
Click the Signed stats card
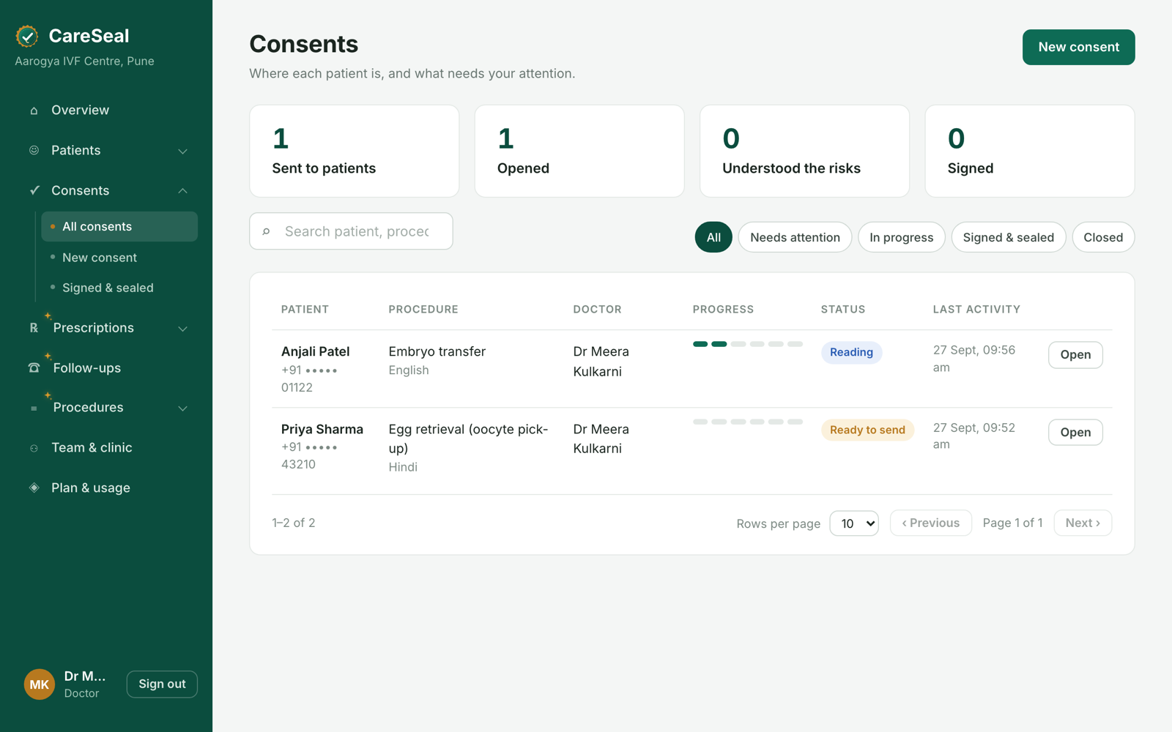pos(1030,151)
